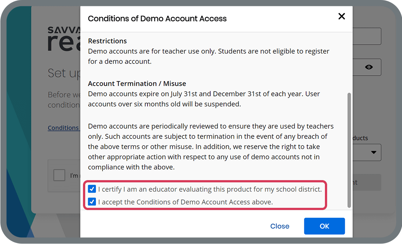Uncheck the educator certification checkbox
This screenshot has width=402, height=244.
92,189
